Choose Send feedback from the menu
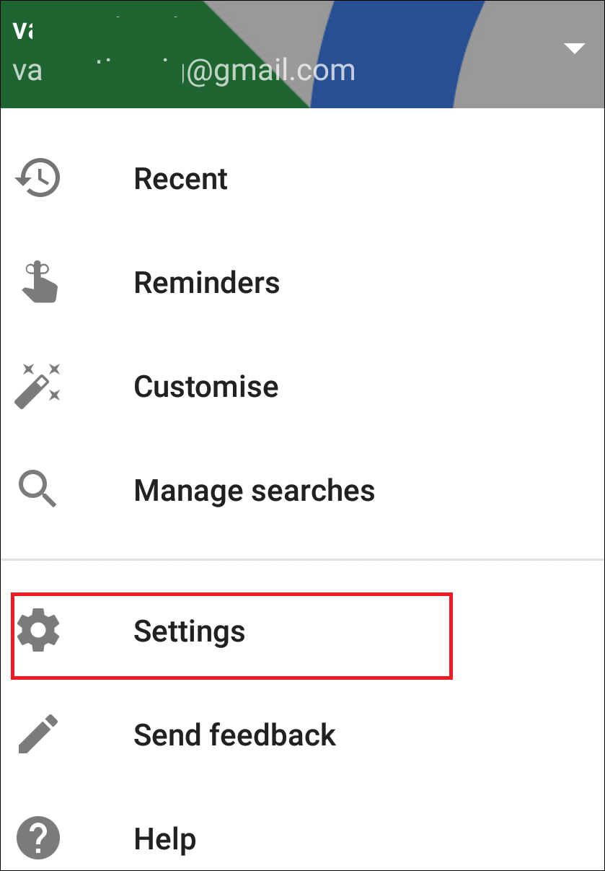605x871 pixels. click(234, 734)
